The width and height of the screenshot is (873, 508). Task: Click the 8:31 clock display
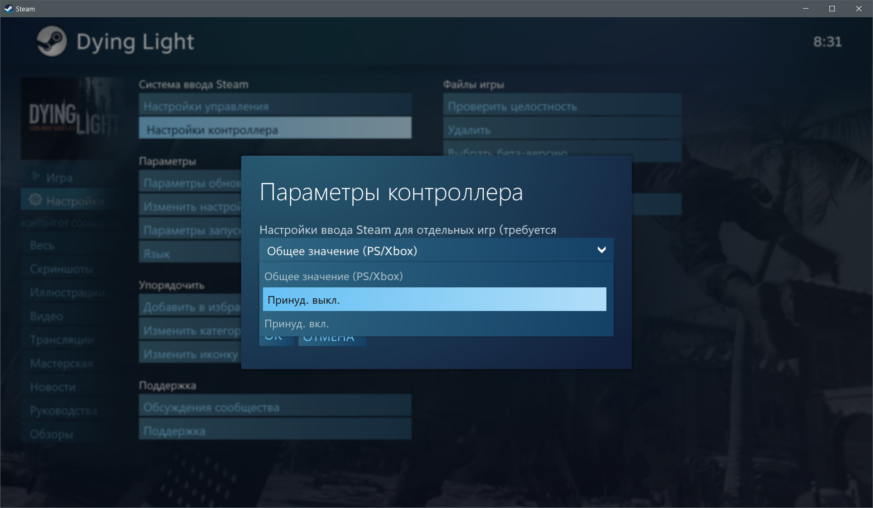click(x=827, y=42)
